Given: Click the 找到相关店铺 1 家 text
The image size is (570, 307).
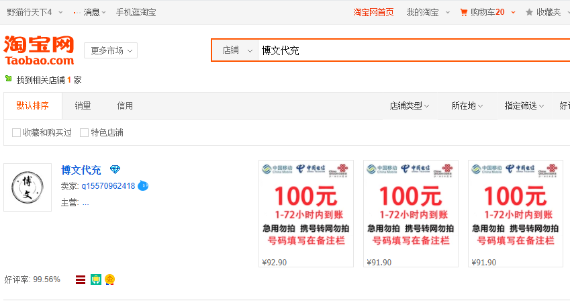Looking at the screenshot, I should [x=49, y=80].
